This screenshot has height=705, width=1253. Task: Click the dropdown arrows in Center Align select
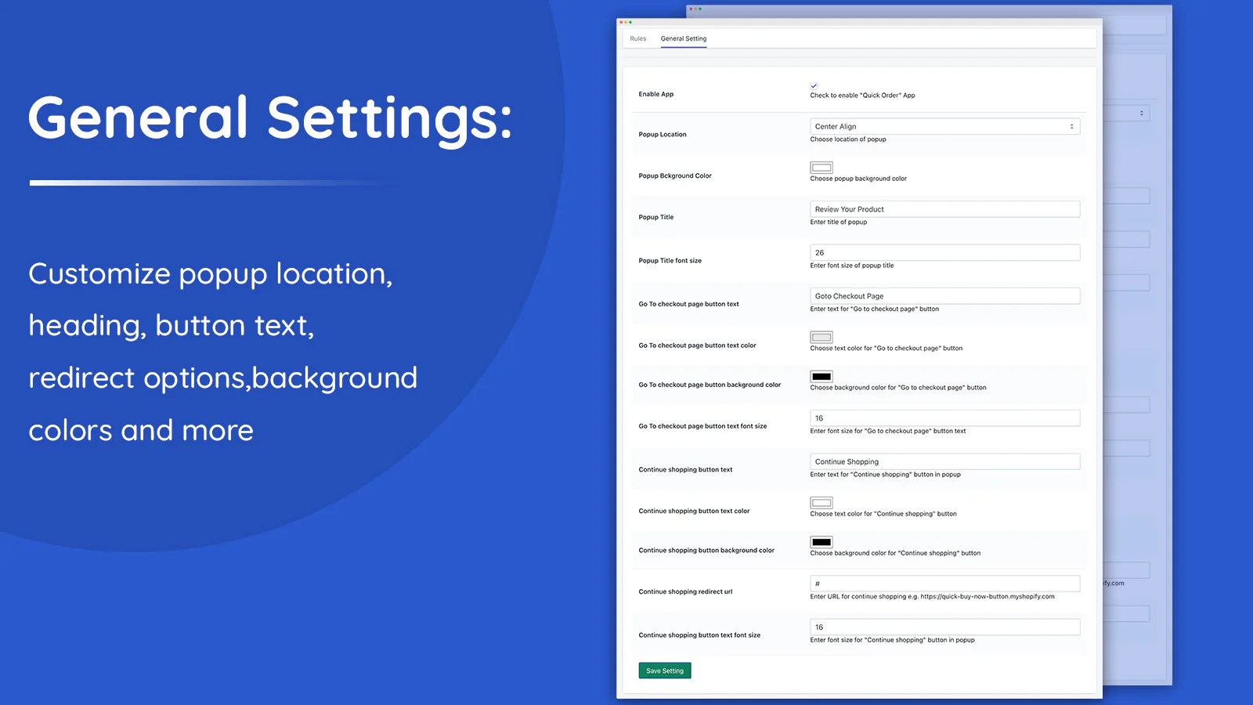[x=1071, y=126]
